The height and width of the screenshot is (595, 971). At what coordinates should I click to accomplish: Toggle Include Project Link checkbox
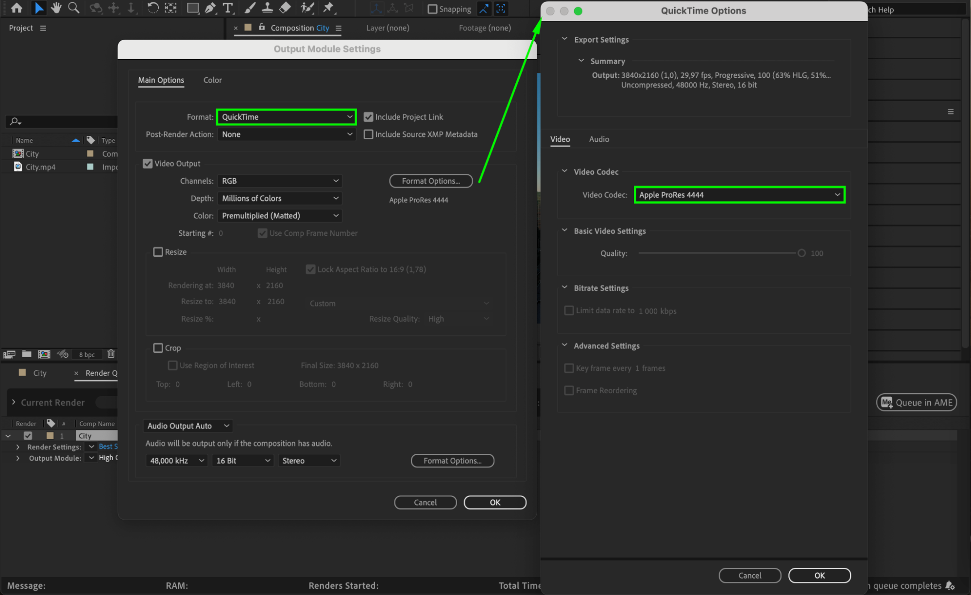tap(369, 117)
